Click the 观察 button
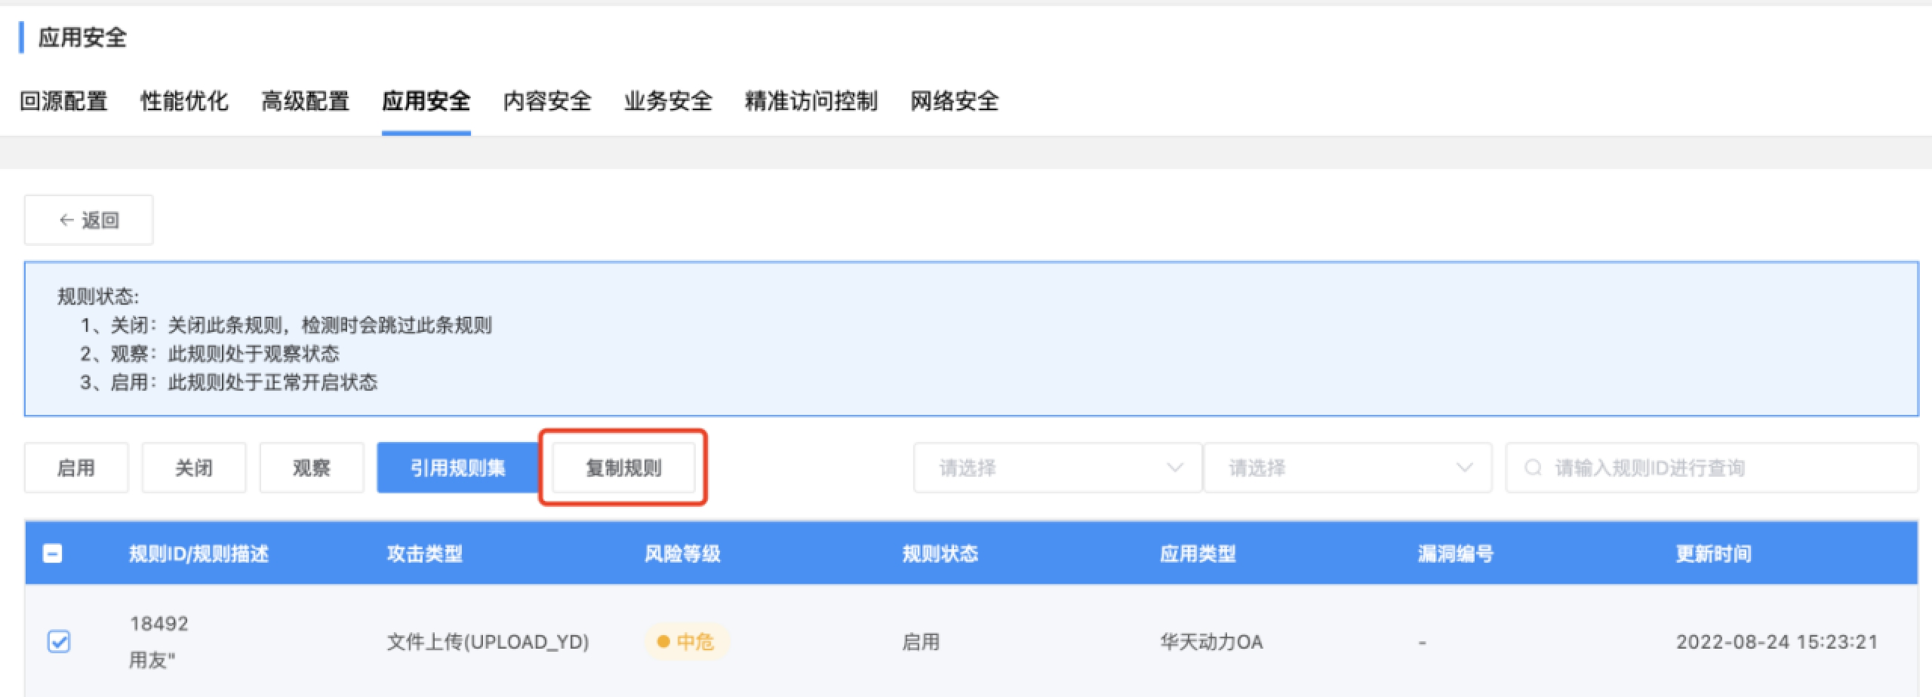1932x697 pixels. tap(312, 468)
